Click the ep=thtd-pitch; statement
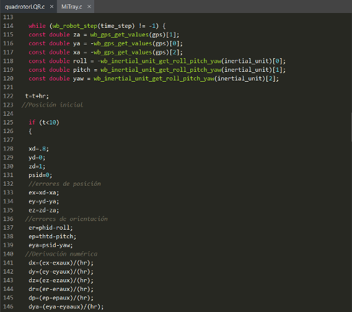Image resolution: width=352 pixels, height=312 pixels. 52,236
